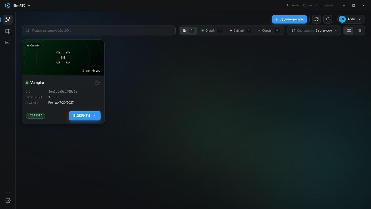371x209 pixels.
Task: Refresh the device list
Action: 317,19
